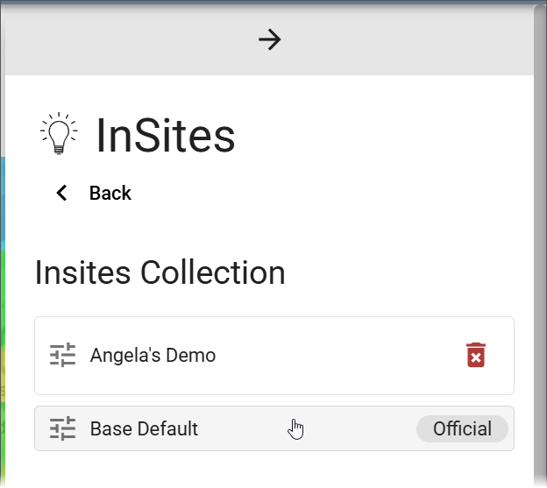This screenshot has width=547, height=488.
Task: Click the Official badge on Base Default
Action: [x=462, y=428]
